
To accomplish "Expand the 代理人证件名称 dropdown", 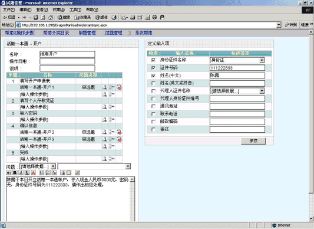I will coord(262,91).
